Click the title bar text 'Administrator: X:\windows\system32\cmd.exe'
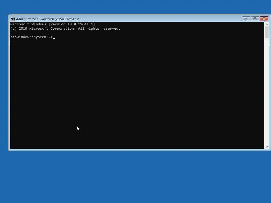This screenshot has width=271, height=203. [x=48, y=19]
